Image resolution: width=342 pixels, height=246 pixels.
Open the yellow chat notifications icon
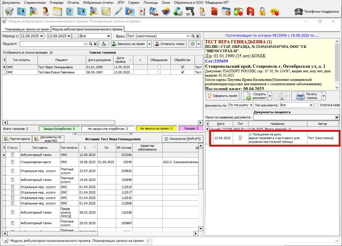coord(275,12)
